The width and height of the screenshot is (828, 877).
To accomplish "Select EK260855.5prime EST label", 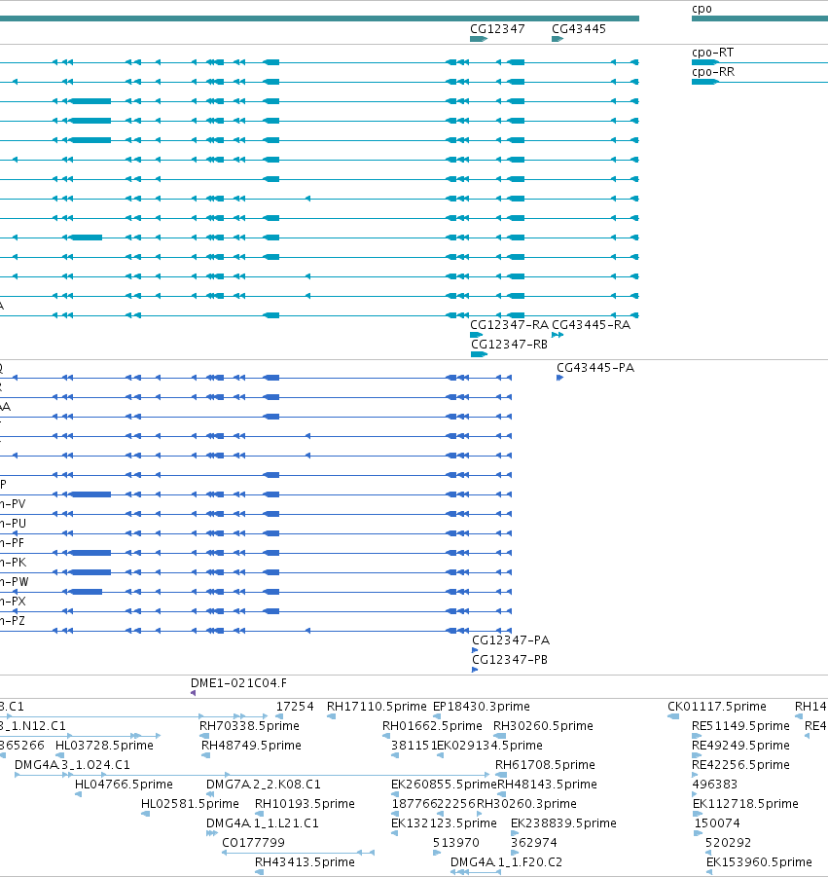I will click(444, 785).
